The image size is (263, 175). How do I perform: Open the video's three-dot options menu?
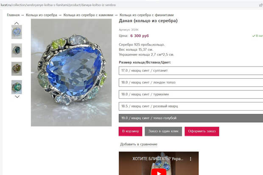tap(190, 159)
